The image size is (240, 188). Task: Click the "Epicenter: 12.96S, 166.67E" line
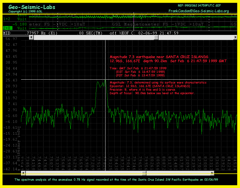click(x=150, y=86)
